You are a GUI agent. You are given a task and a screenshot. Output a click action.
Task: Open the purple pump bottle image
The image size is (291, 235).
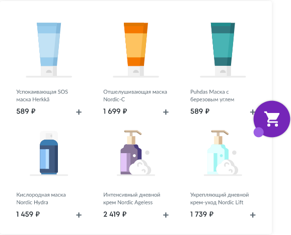[136, 153]
